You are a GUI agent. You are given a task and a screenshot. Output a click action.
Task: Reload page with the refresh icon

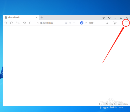[11, 23]
